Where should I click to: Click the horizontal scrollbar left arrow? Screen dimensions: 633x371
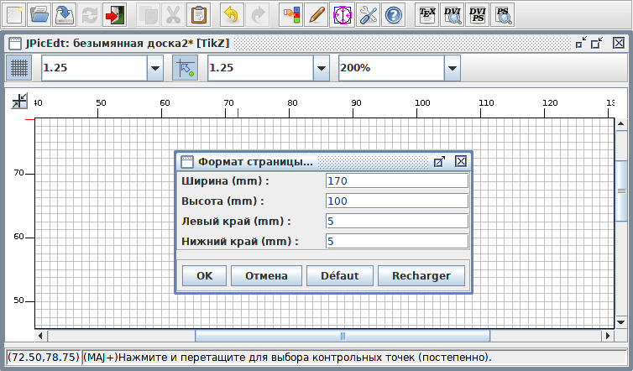[x=40, y=336]
